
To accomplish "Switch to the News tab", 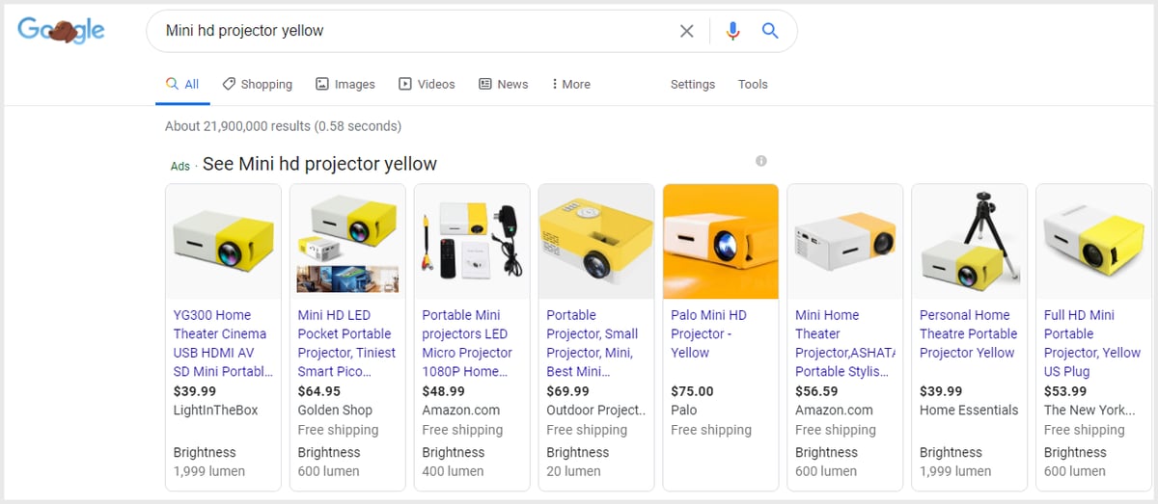I will 504,85.
